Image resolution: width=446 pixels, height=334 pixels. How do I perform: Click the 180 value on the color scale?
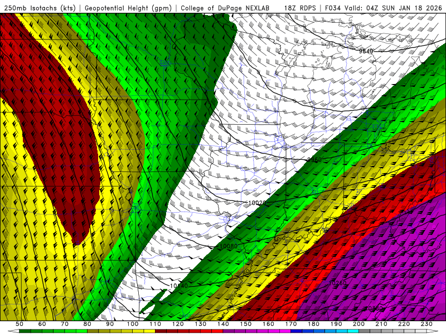[313, 324]
